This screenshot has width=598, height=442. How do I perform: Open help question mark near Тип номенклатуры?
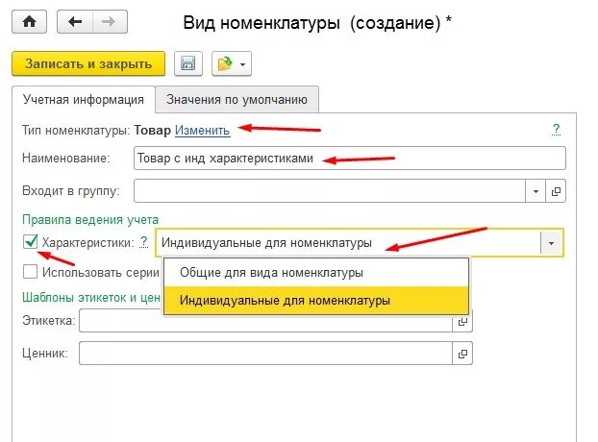[556, 130]
